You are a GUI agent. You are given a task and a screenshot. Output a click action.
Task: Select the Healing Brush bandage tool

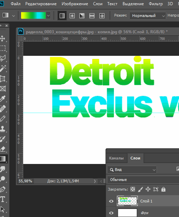(x=3, y=108)
